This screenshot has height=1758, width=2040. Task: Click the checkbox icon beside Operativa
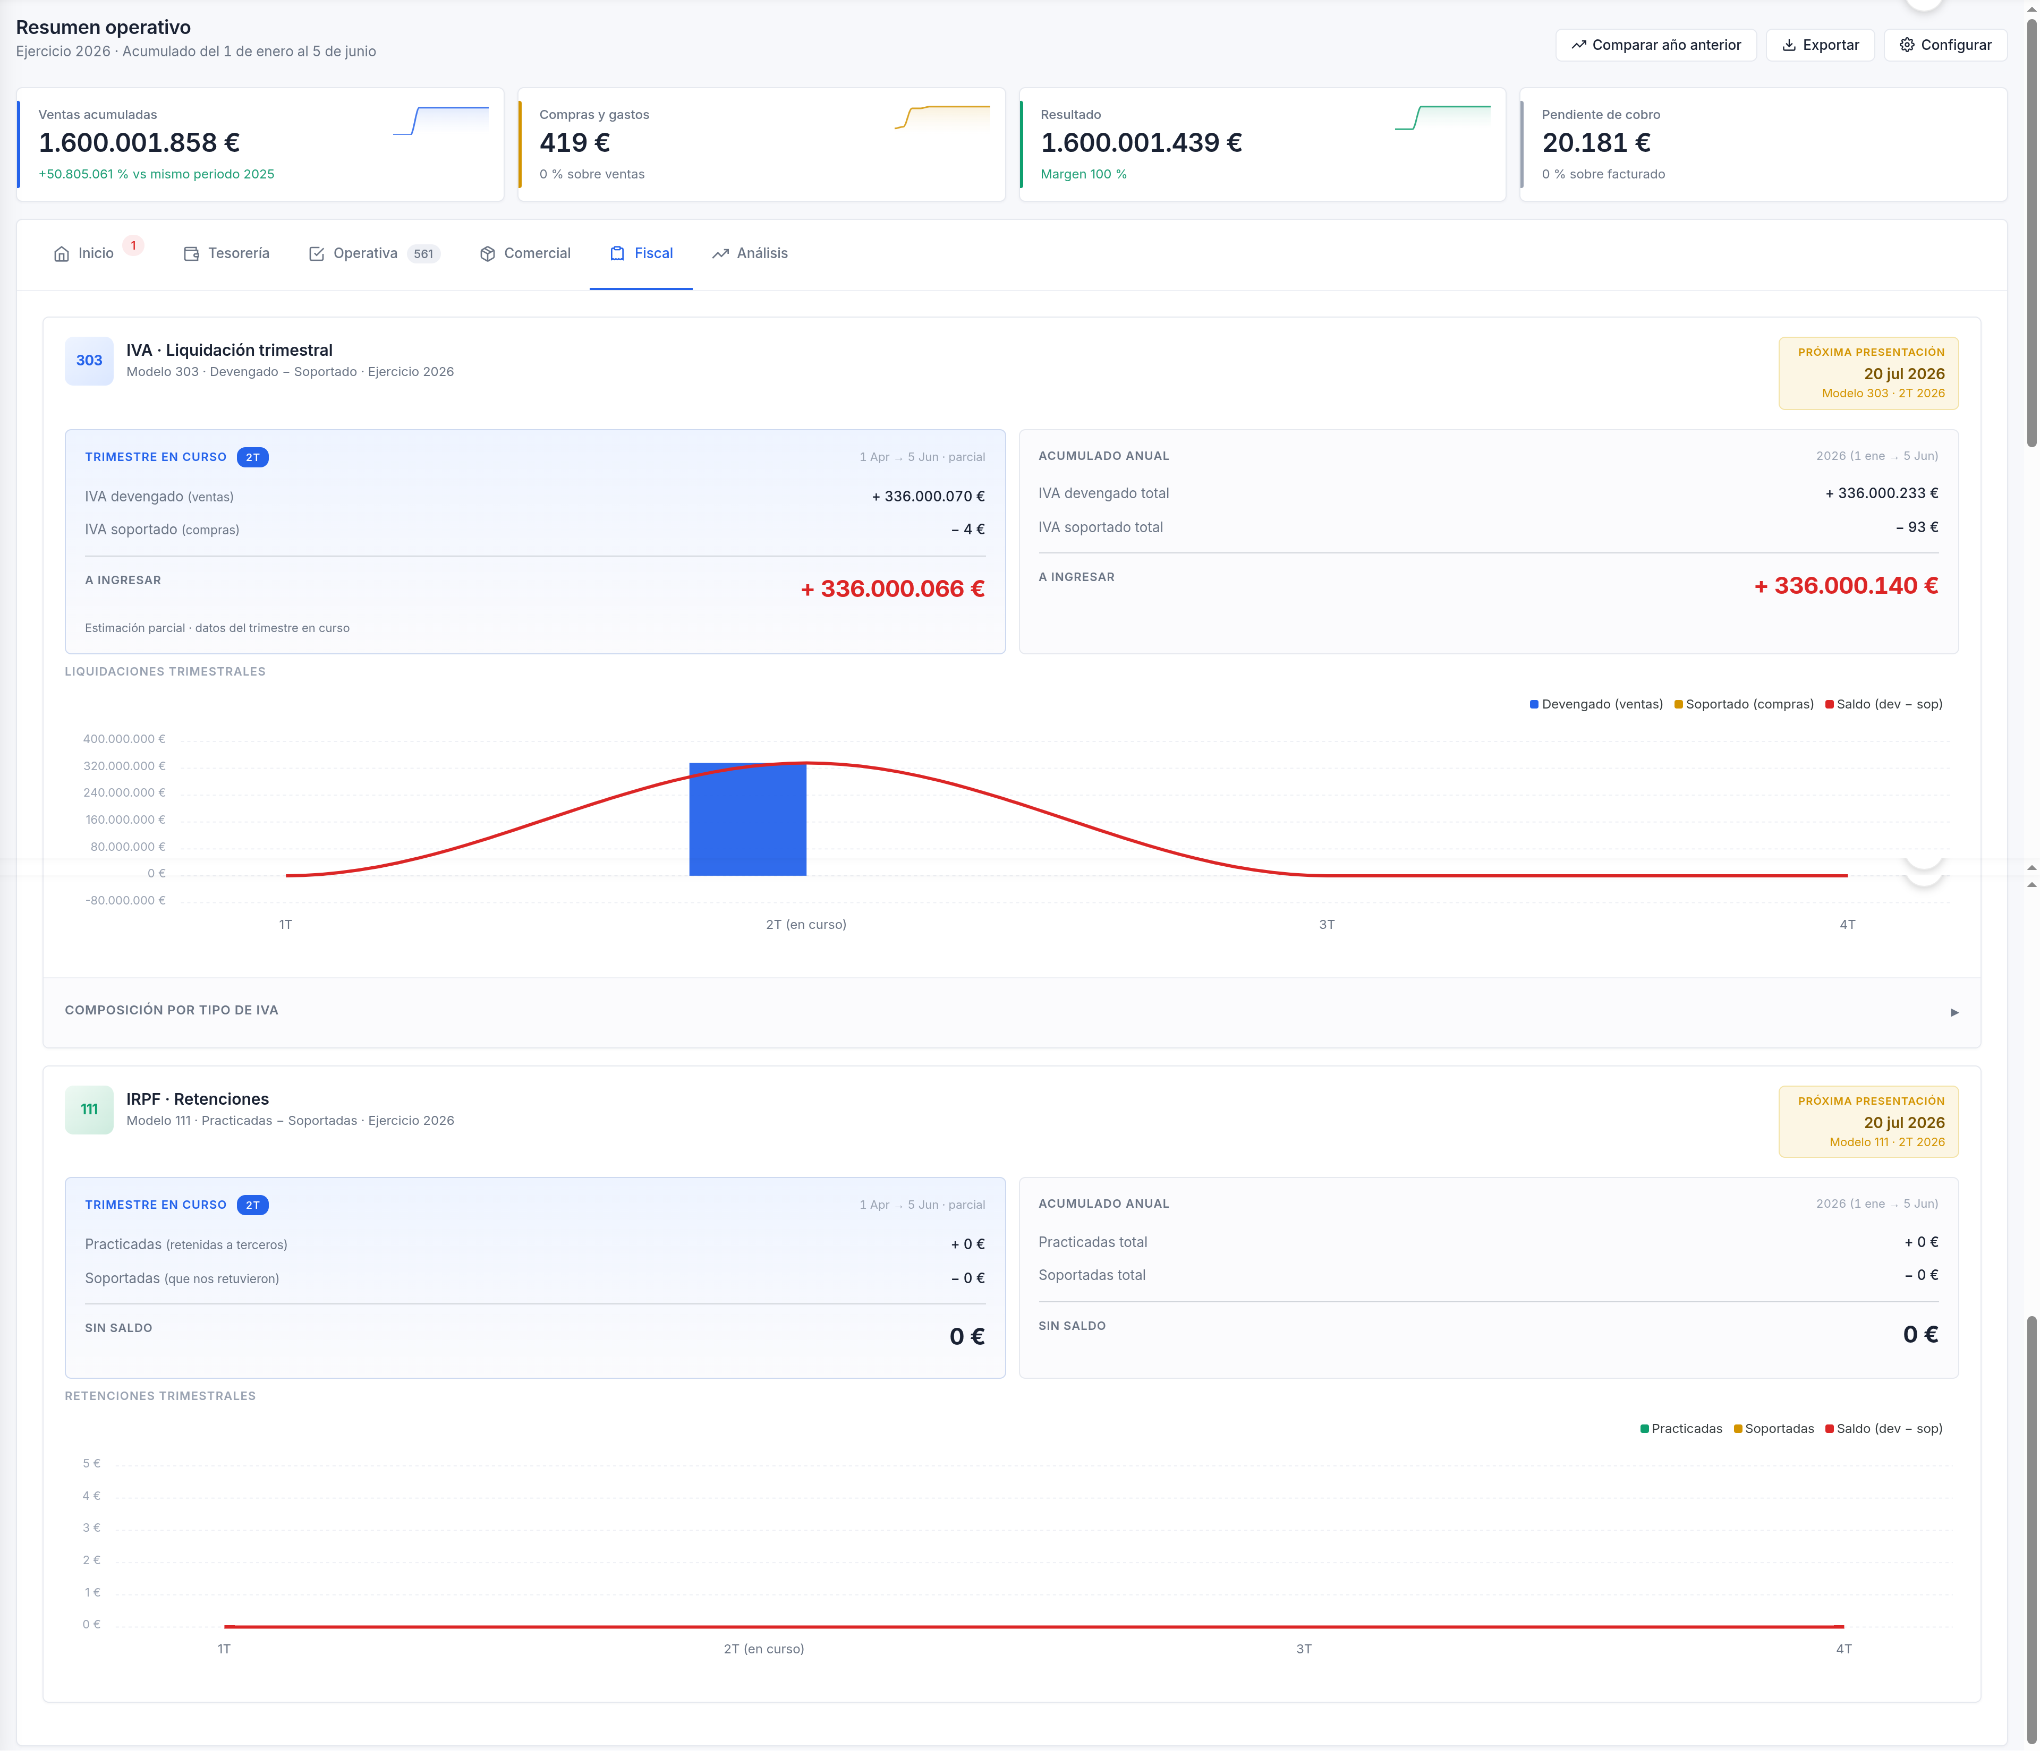tap(316, 254)
